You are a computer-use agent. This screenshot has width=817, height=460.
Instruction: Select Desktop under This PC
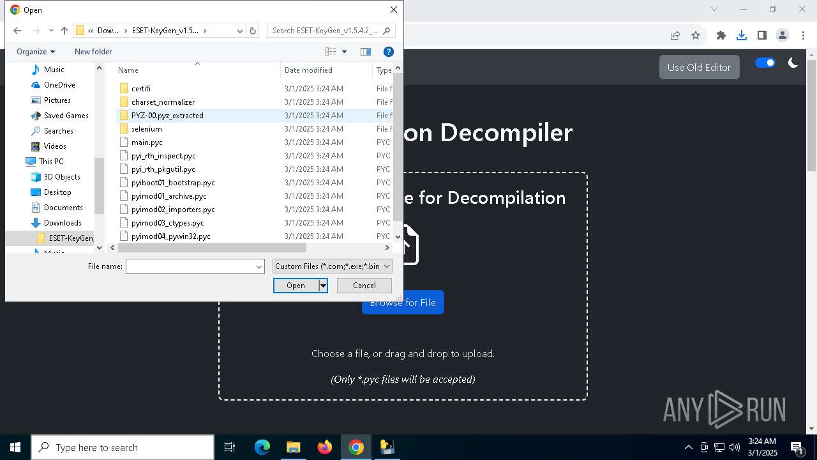click(x=57, y=192)
